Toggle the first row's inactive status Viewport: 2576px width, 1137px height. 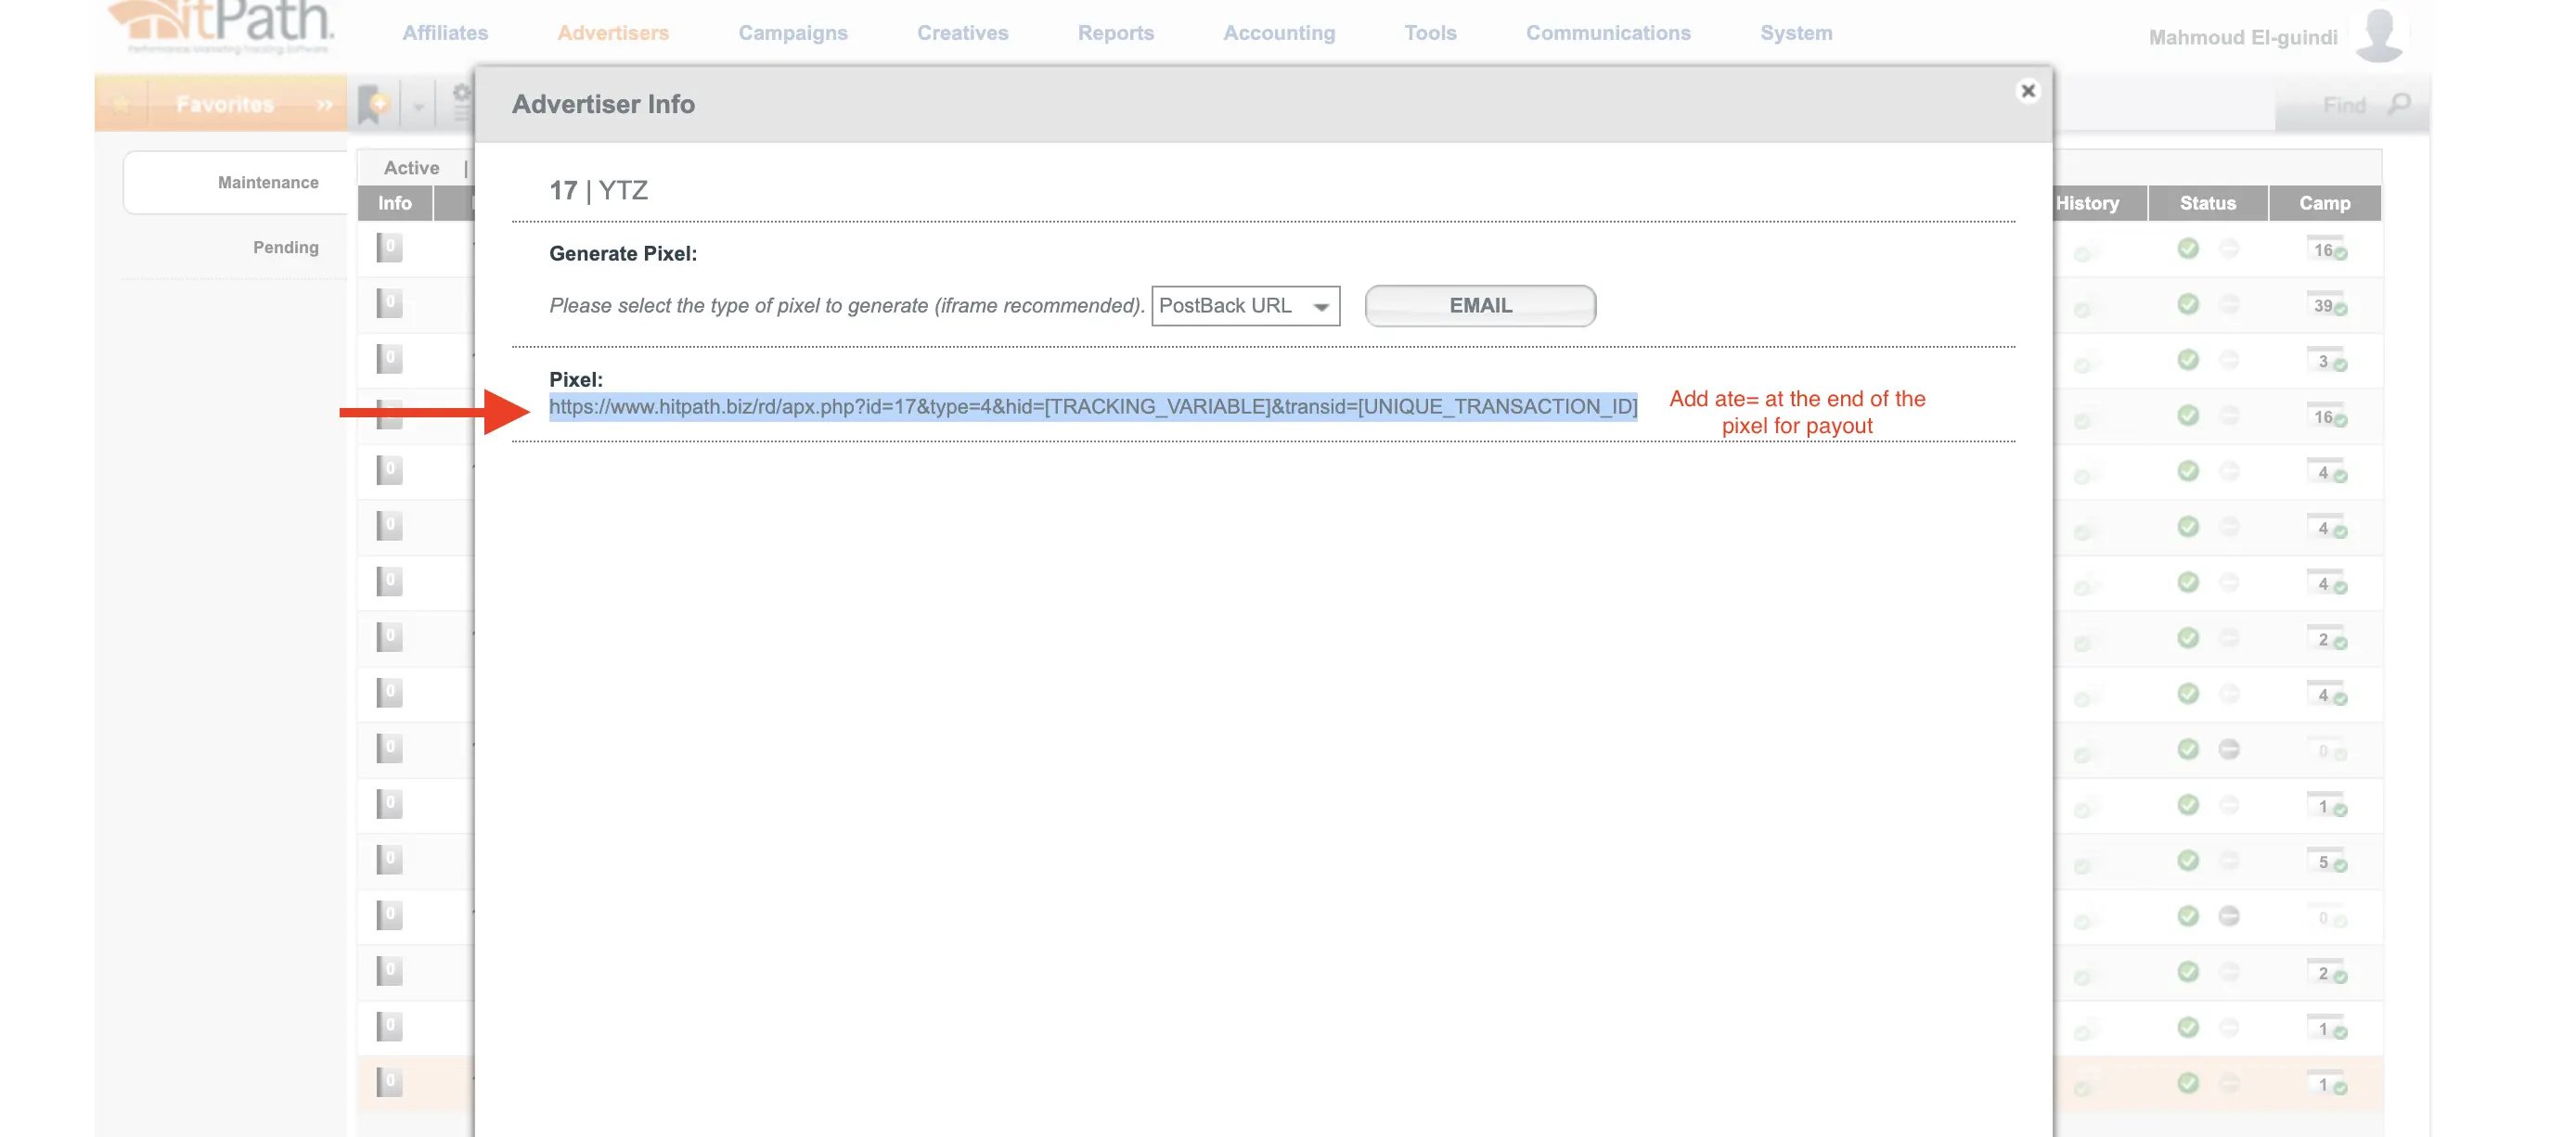[2229, 248]
